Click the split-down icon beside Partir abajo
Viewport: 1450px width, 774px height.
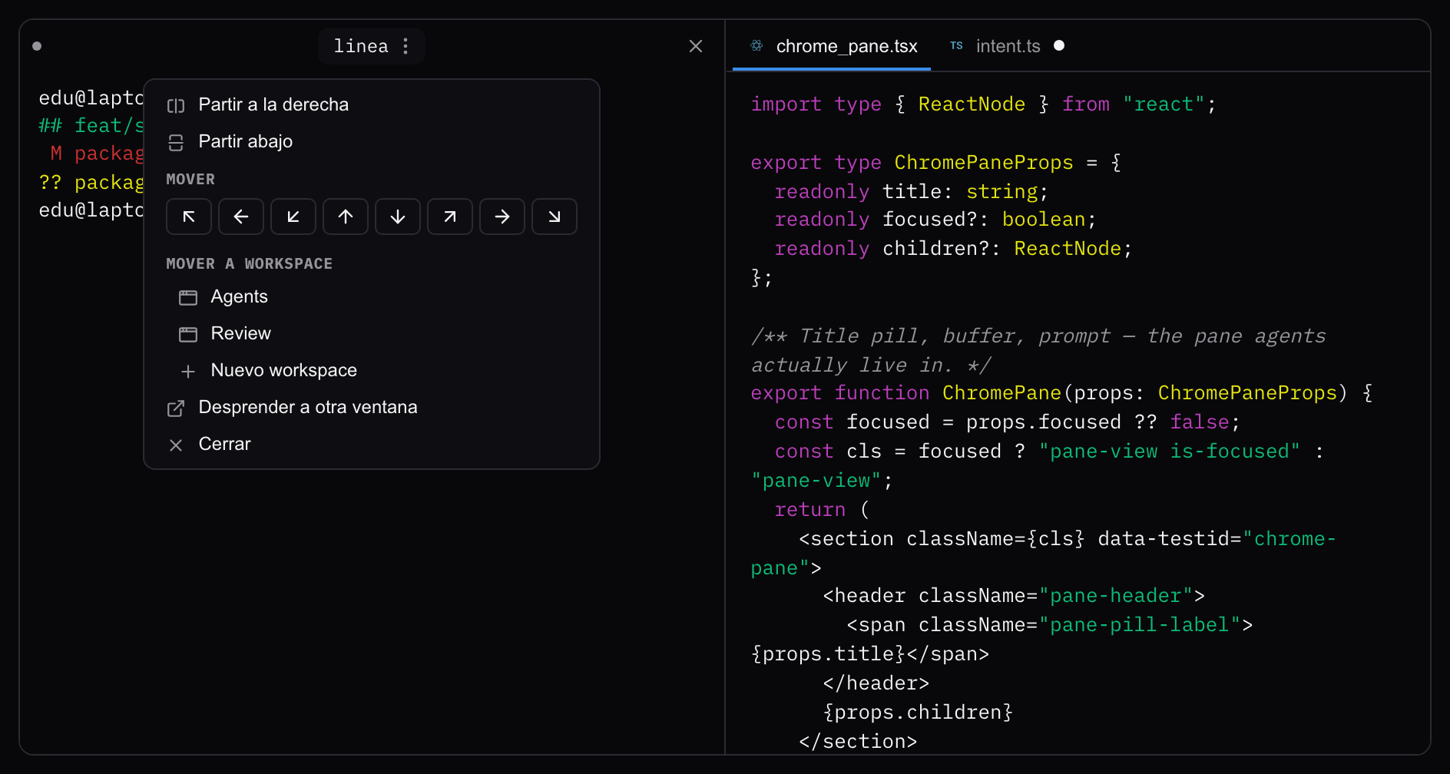pos(176,142)
